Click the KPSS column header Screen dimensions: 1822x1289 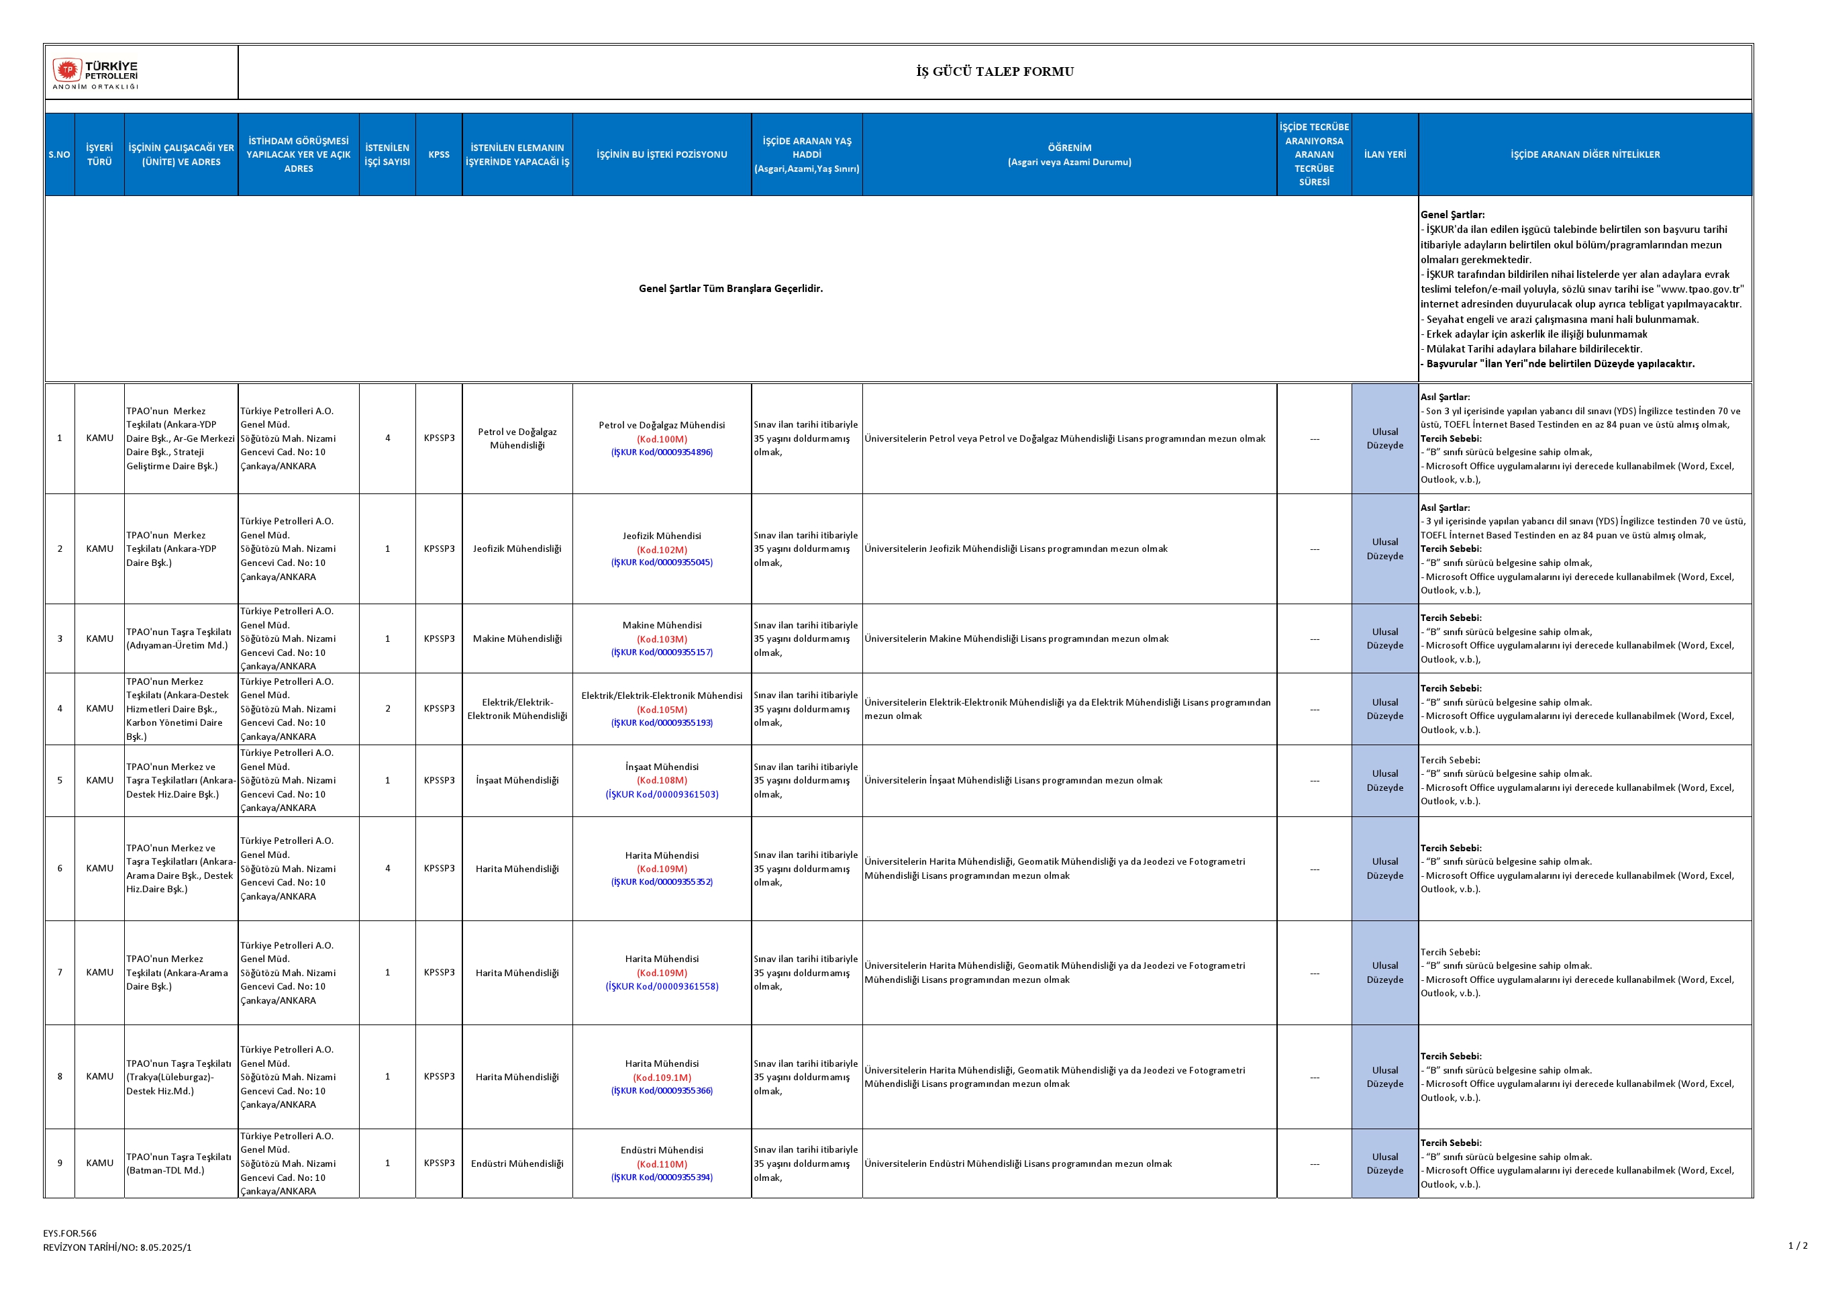pyautogui.click(x=439, y=155)
